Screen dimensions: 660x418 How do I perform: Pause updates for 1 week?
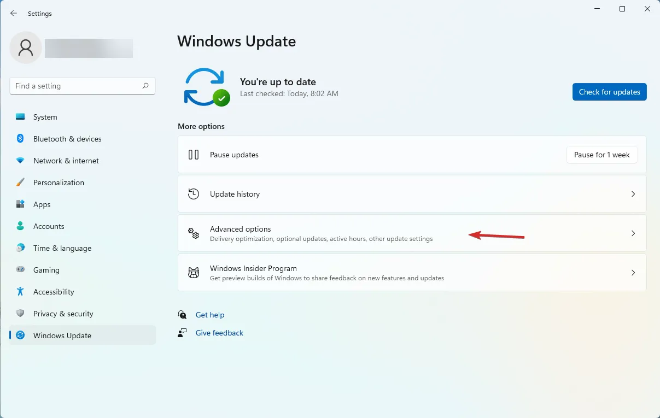[601, 155]
